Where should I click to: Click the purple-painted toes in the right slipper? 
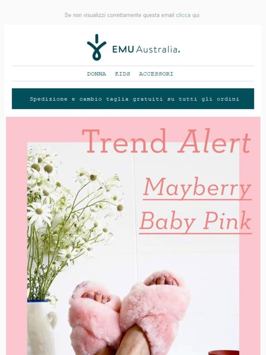tap(162, 281)
